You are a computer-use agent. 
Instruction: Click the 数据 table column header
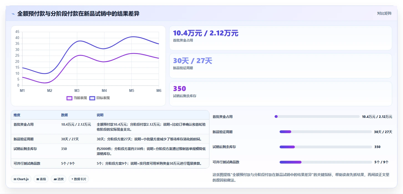[x=64, y=115]
